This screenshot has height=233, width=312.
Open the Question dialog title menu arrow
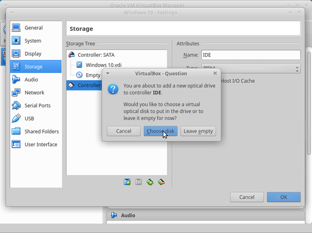click(x=108, y=73)
